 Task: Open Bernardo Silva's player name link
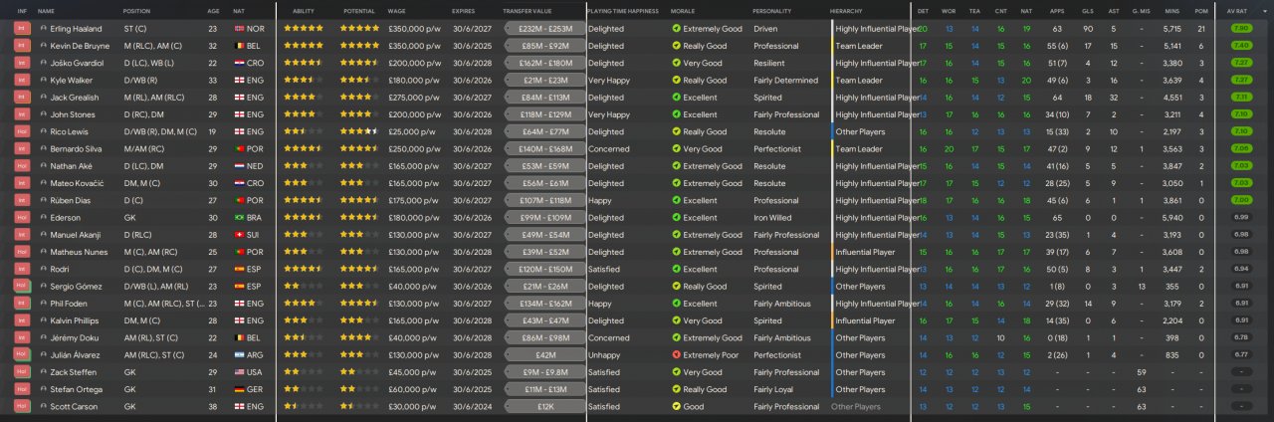[x=75, y=149]
